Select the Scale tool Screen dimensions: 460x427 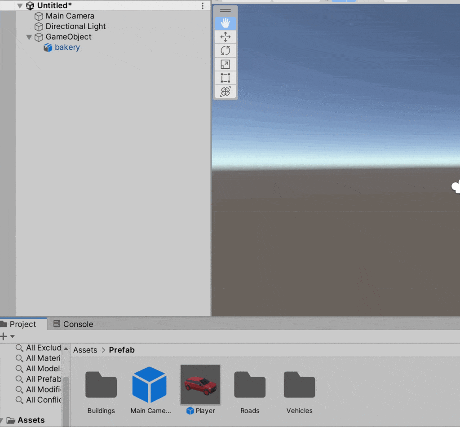click(226, 65)
